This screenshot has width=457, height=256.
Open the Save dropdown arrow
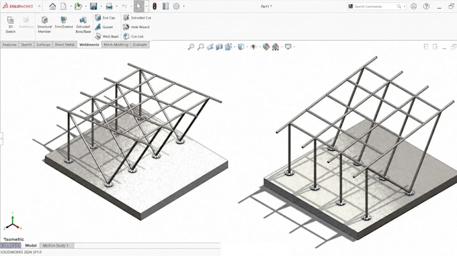click(x=101, y=6)
